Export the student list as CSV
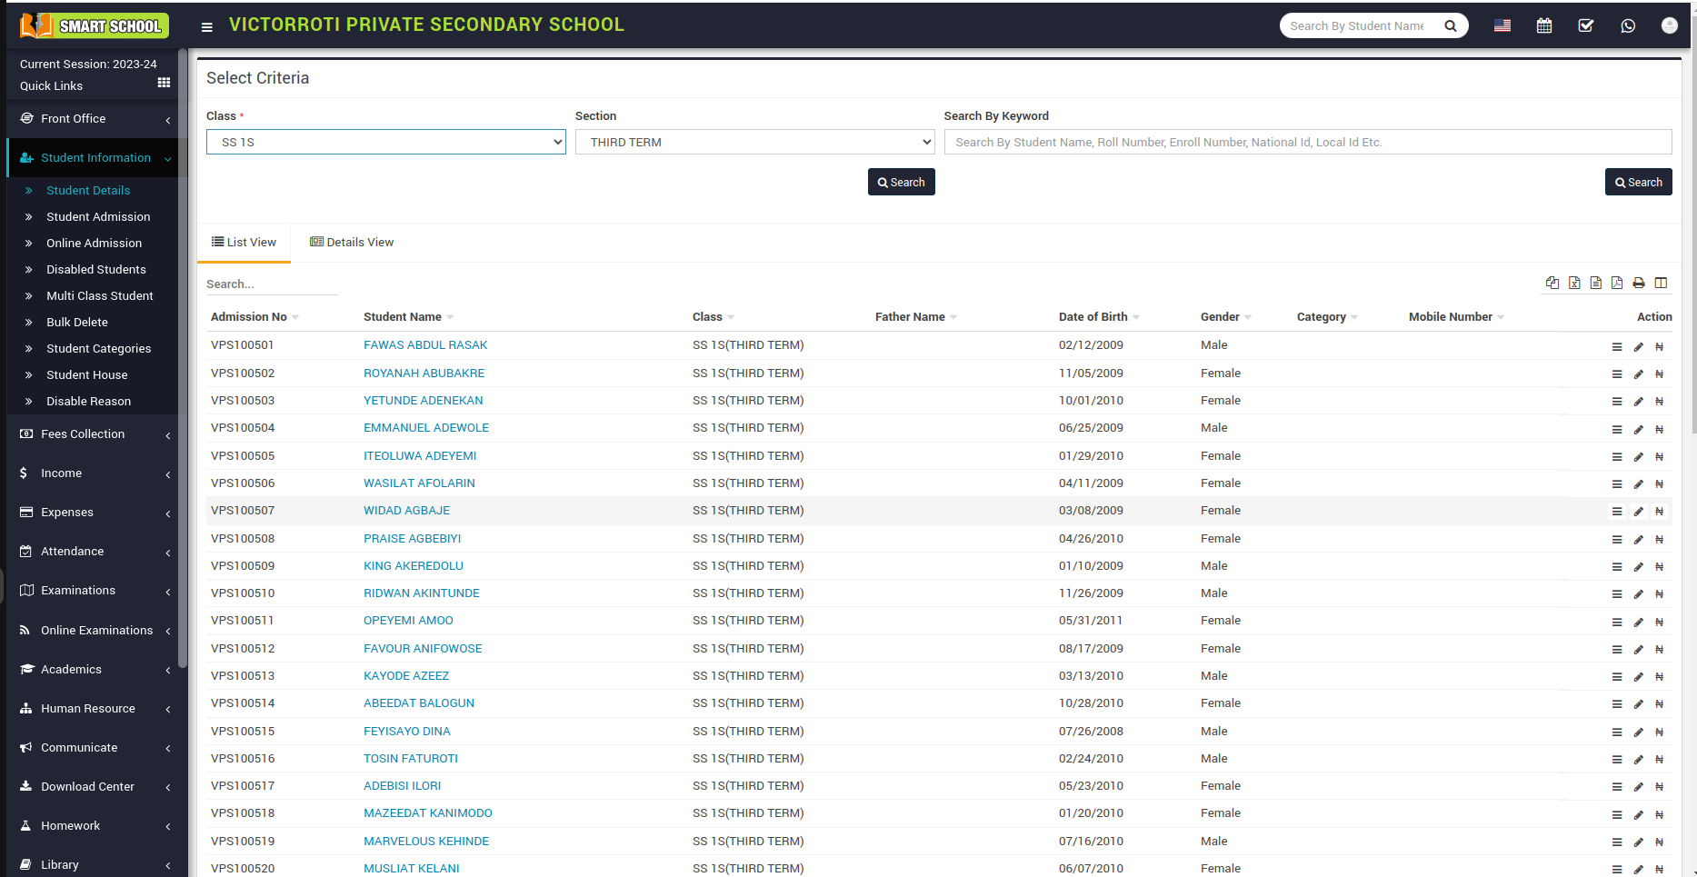The width and height of the screenshot is (1697, 877). point(1595,283)
